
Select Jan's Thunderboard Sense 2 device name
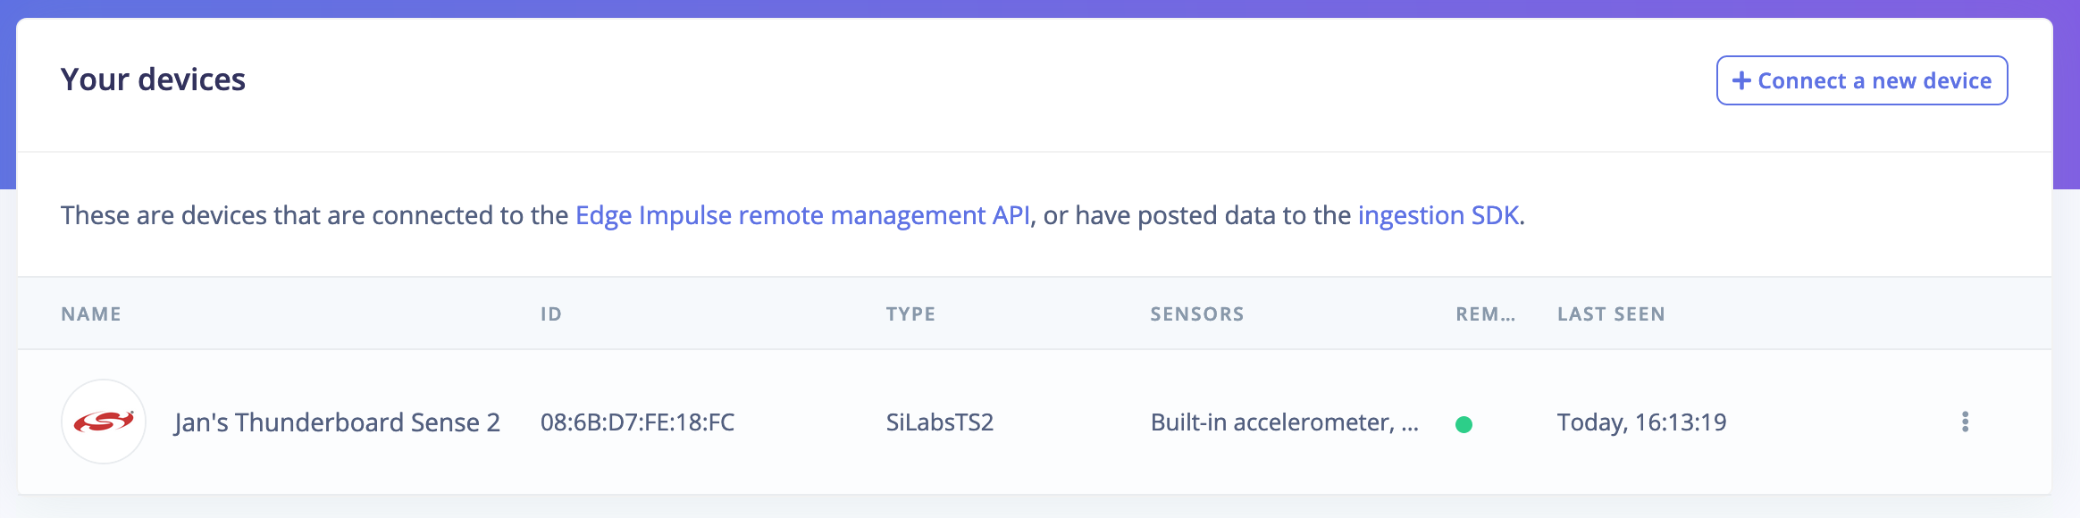click(x=337, y=422)
